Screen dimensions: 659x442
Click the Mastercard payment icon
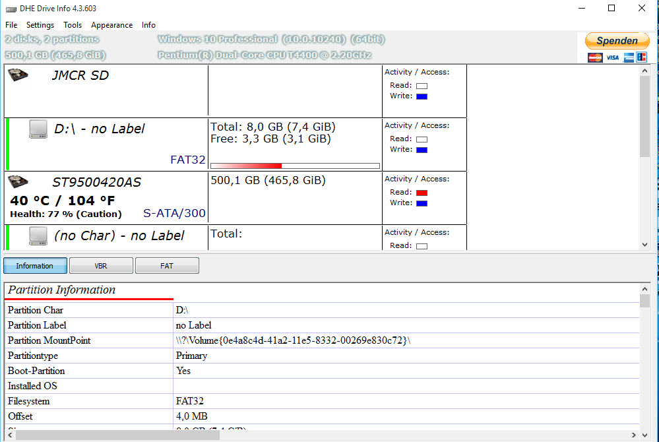pos(595,57)
